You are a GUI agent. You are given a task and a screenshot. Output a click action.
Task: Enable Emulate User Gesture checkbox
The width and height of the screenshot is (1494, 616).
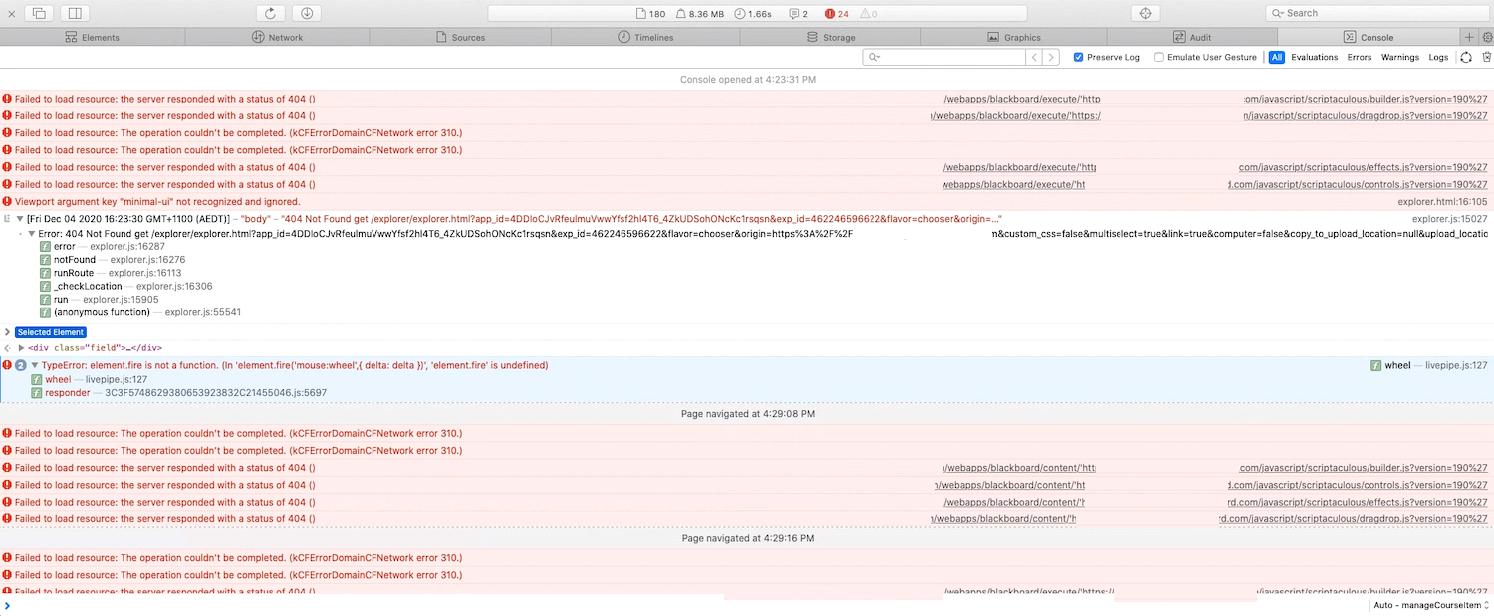pyautogui.click(x=1159, y=57)
